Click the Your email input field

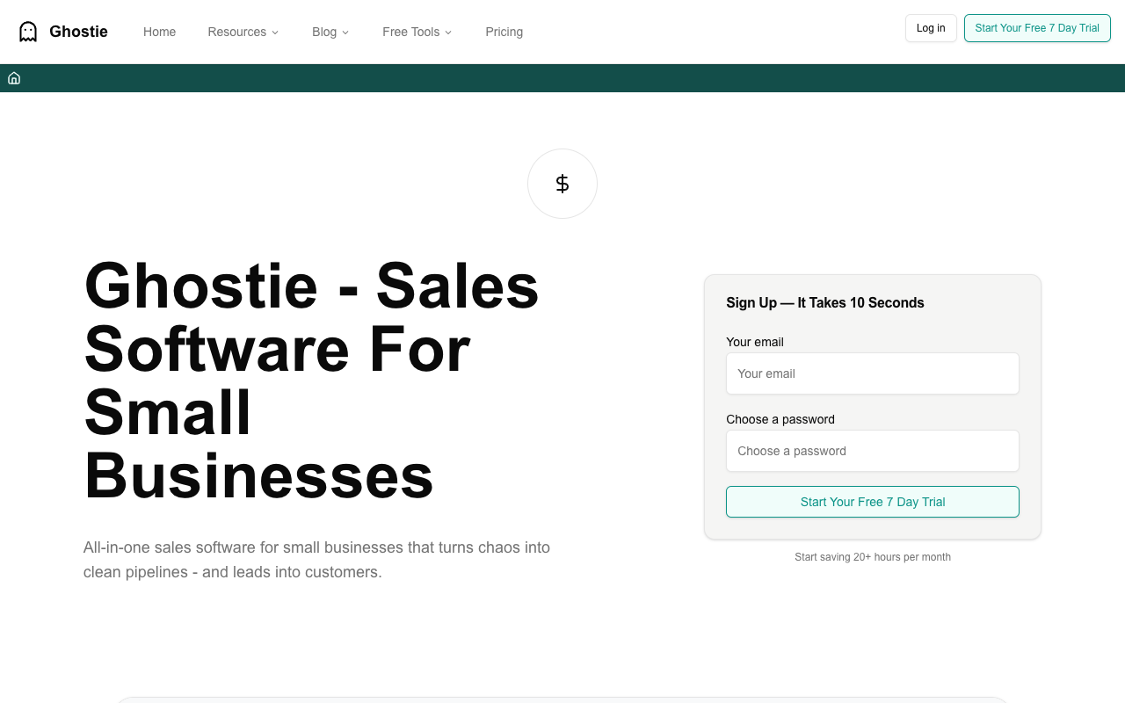click(872, 373)
